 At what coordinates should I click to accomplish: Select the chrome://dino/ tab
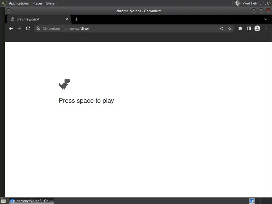pos(39,19)
